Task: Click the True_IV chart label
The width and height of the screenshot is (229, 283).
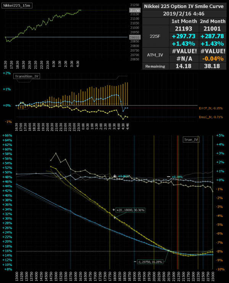Action: click(191, 139)
